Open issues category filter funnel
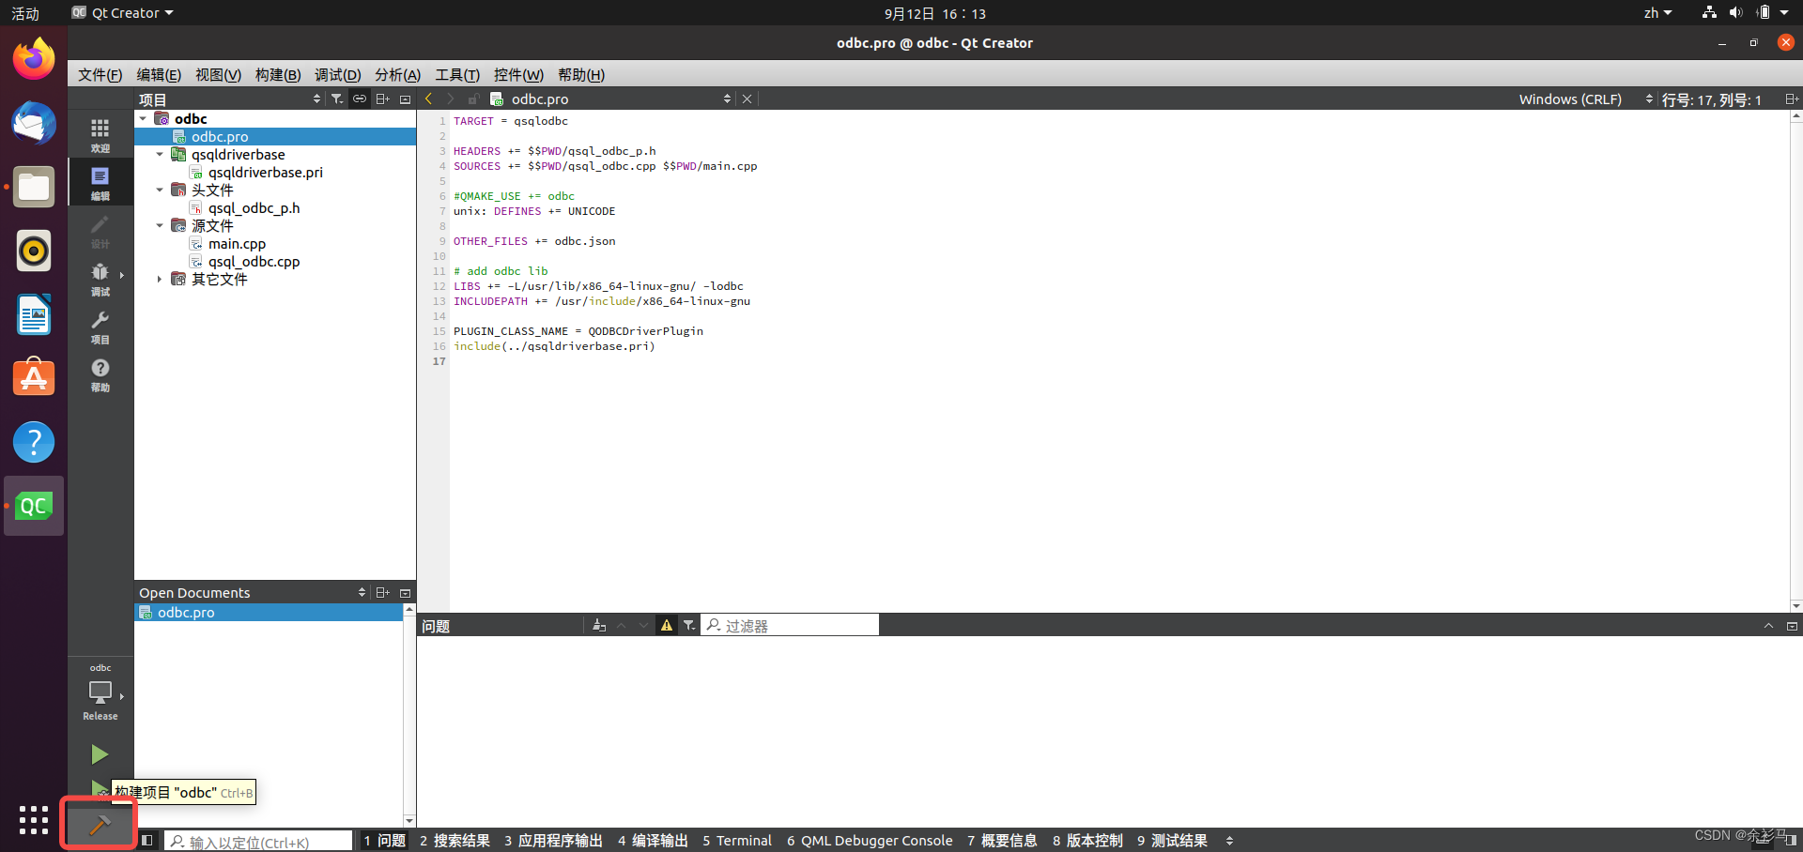This screenshot has height=852, width=1803. [689, 625]
